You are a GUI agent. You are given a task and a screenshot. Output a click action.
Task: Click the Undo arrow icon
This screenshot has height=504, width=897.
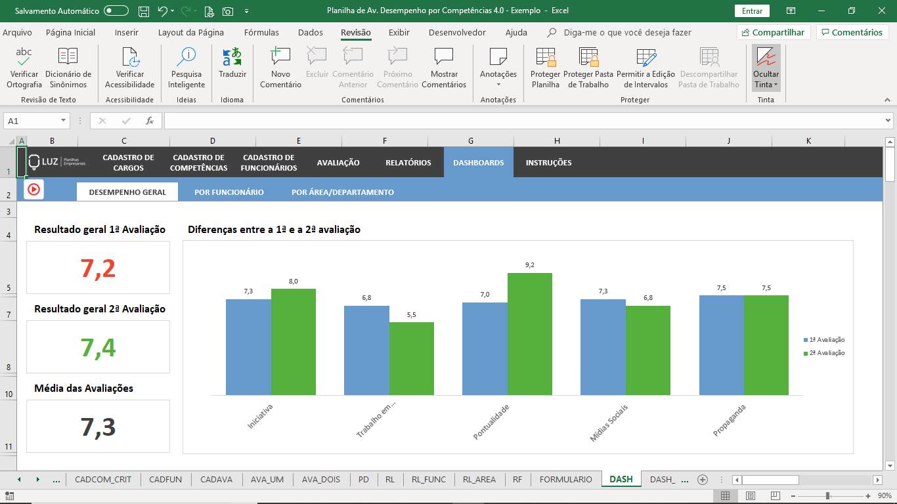[x=162, y=11]
